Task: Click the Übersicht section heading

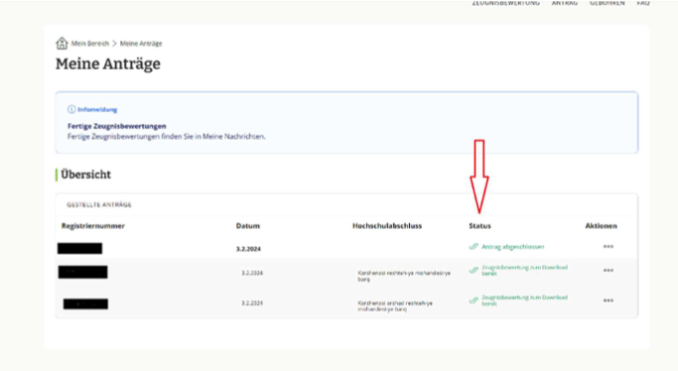Action: [x=85, y=175]
